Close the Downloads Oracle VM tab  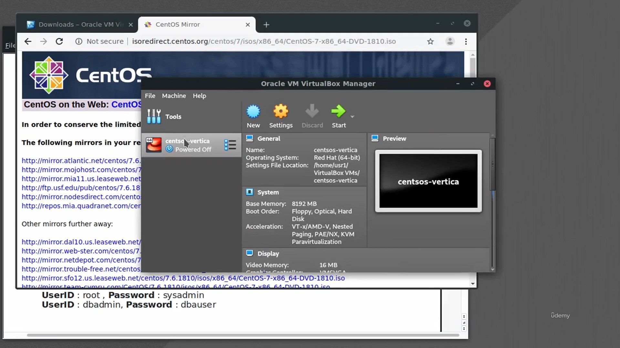point(130,24)
